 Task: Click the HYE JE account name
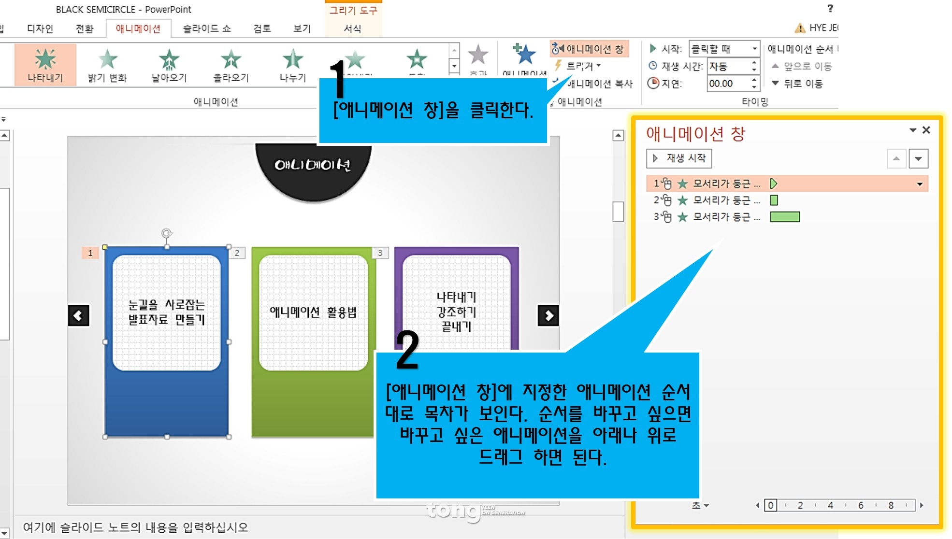click(823, 28)
